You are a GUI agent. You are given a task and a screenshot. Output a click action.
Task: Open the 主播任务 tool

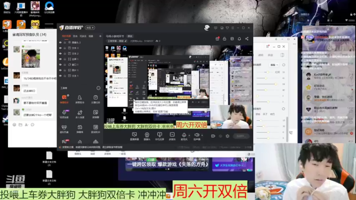[96, 99]
